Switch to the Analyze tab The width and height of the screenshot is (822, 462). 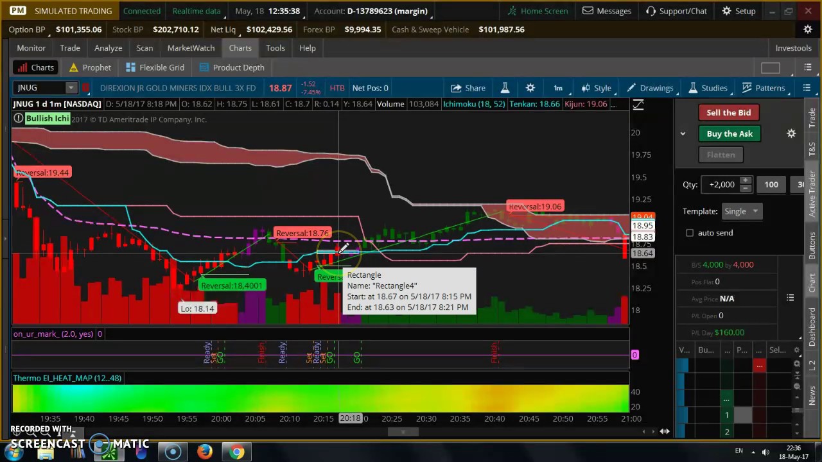tap(108, 48)
